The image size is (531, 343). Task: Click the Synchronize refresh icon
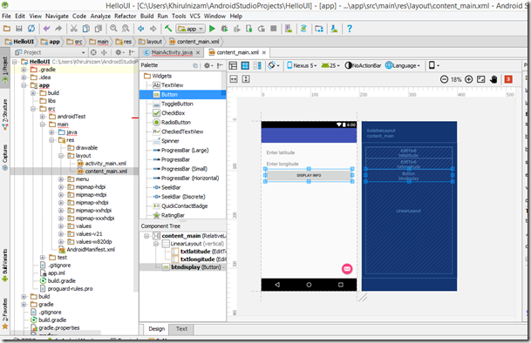coord(31,29)
